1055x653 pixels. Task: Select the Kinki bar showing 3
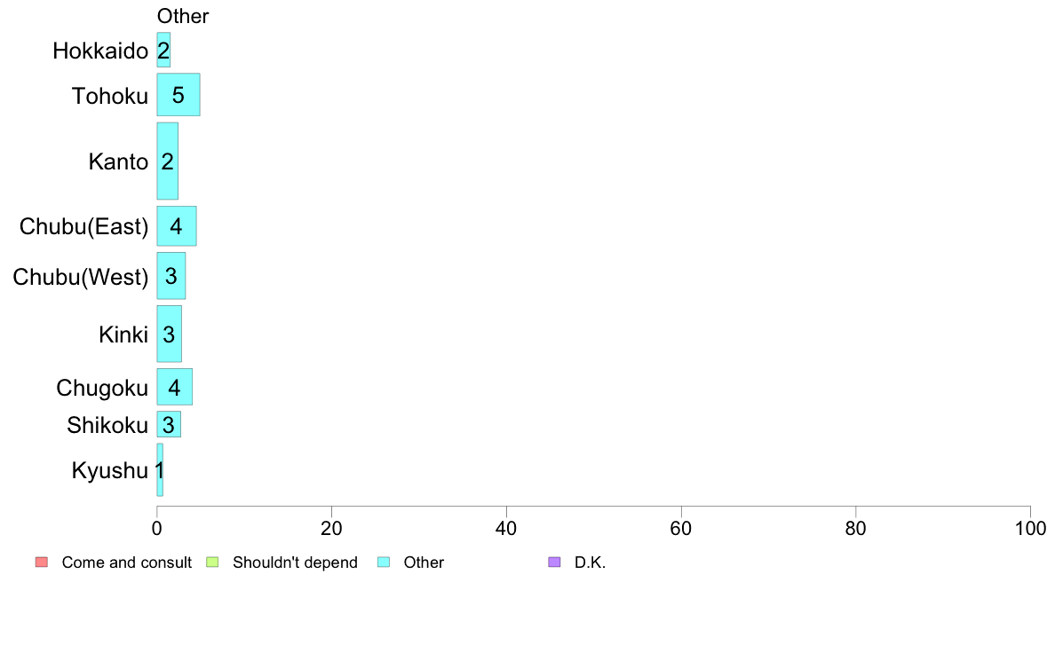[169, 334]
